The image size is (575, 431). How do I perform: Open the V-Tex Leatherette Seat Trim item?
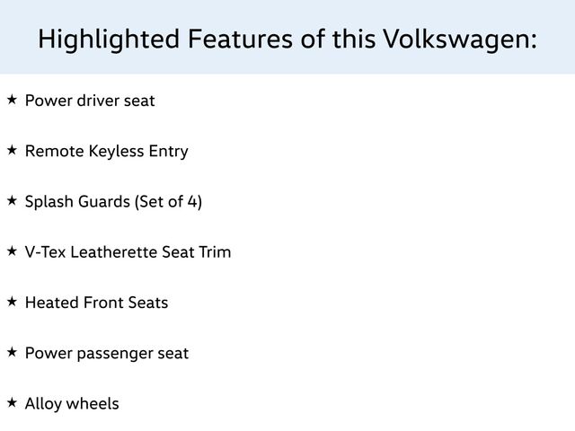click(x=128, y=251)
